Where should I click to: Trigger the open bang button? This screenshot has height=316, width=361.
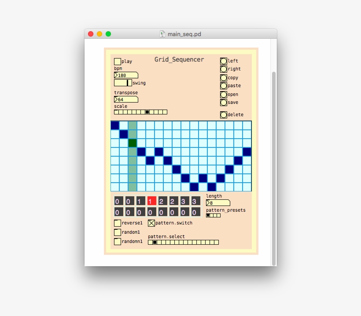(x=223, y=95)
